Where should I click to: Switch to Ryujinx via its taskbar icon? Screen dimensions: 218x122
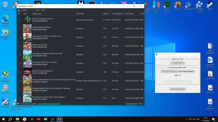tap(60, 119)
